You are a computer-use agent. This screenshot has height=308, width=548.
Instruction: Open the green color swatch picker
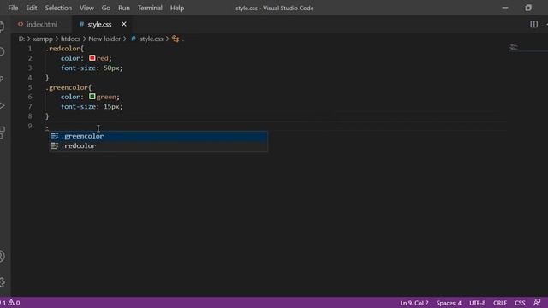click(92, 97)
